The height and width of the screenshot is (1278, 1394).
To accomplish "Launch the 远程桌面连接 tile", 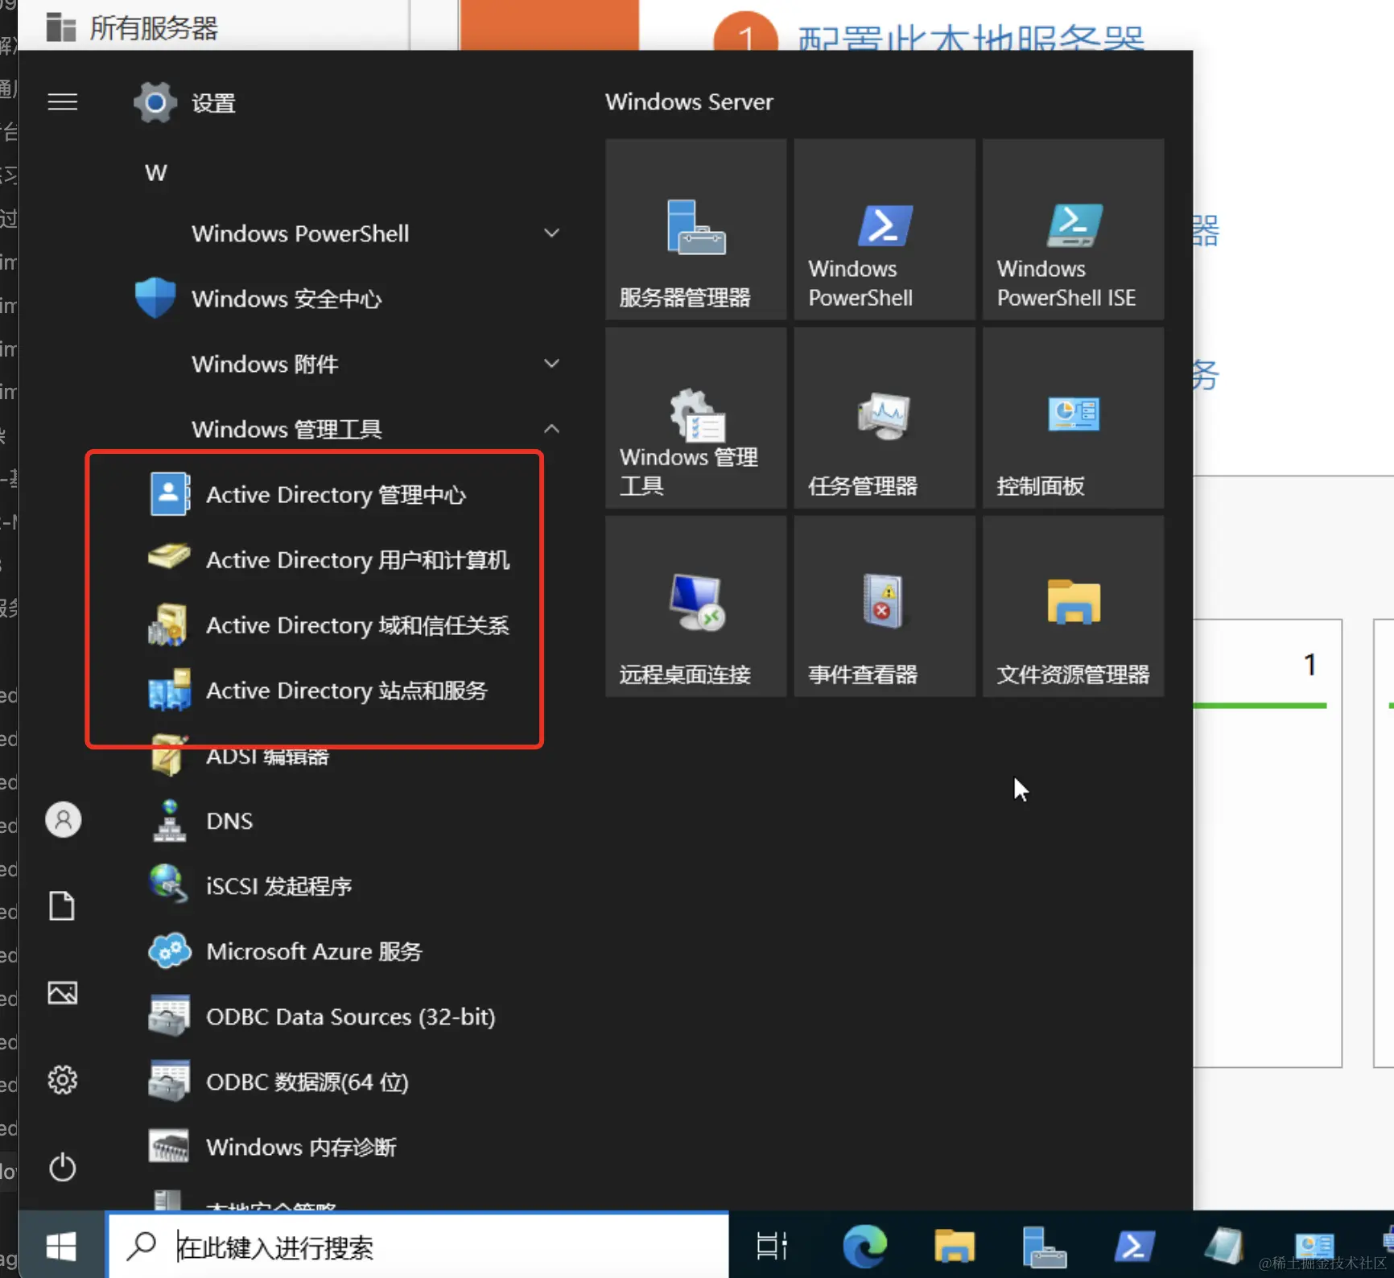I will click(x=696, y=606).
